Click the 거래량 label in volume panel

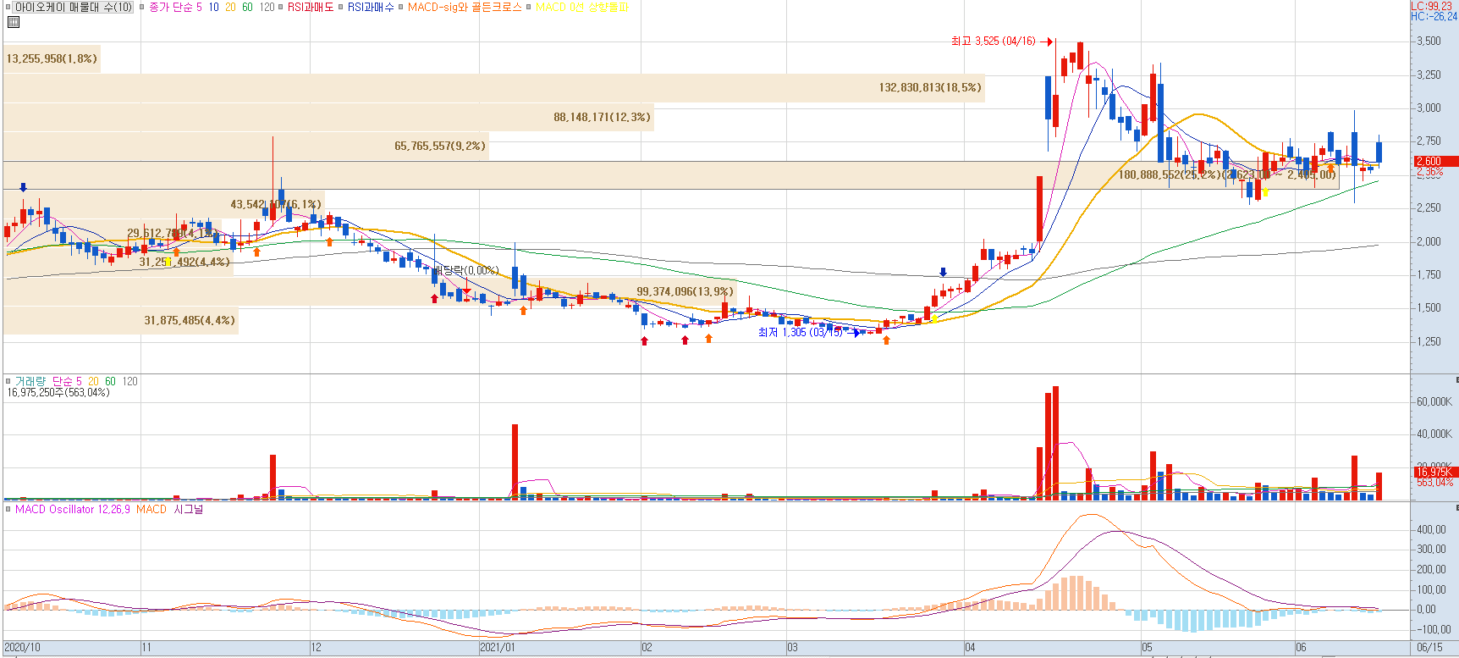[30, 381]
